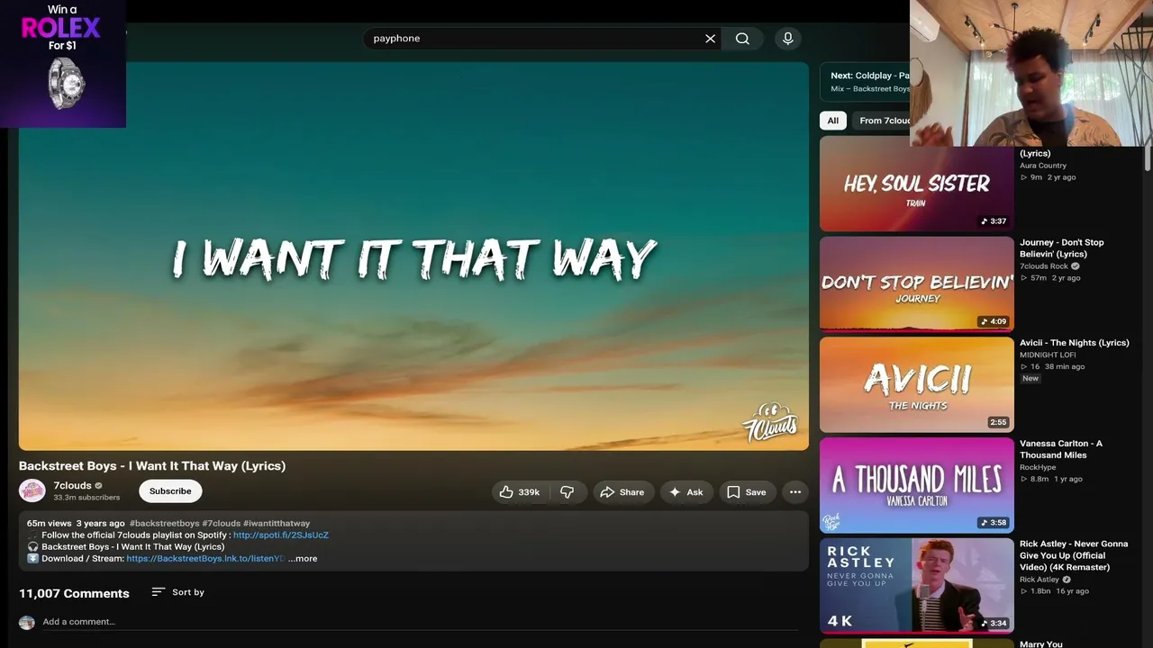This screenshot has height=648, width=1153.
Task: Open the Ask AI assistant button
Action: [685, 492]
